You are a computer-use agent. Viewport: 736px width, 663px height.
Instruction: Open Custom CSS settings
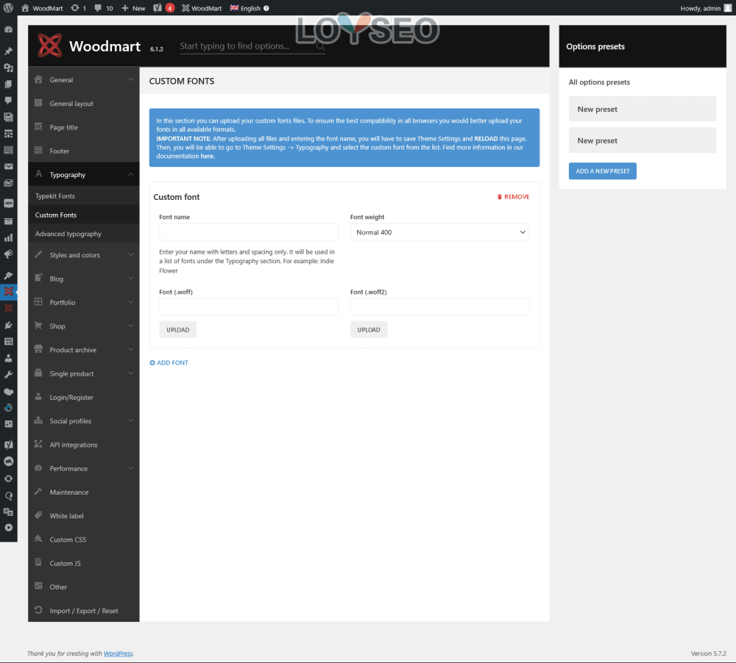click(x=84, y=540)
